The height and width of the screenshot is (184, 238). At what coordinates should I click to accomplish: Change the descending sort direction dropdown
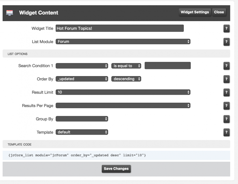click(126, 79)
